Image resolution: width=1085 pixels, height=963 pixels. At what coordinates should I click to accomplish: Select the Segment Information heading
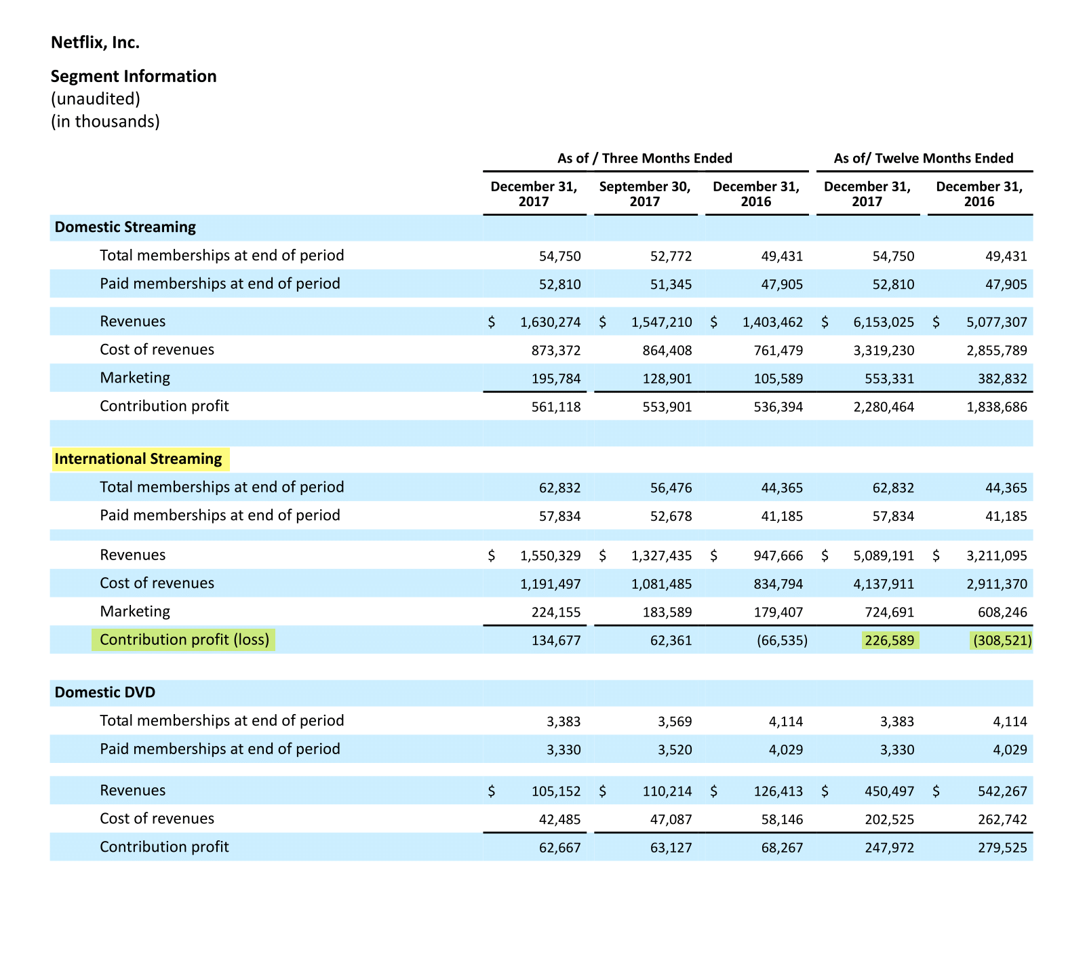pyautogui.click(x=134, y=76)
